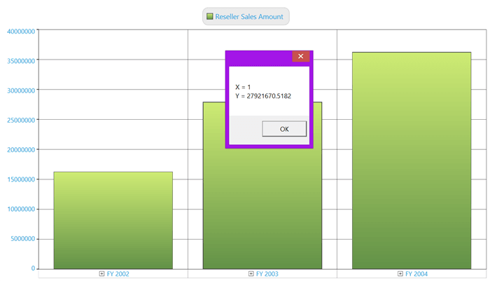This screenshot has height=281, width=490.
Task: Click the FY 2003 axis label
Action: 267,274
